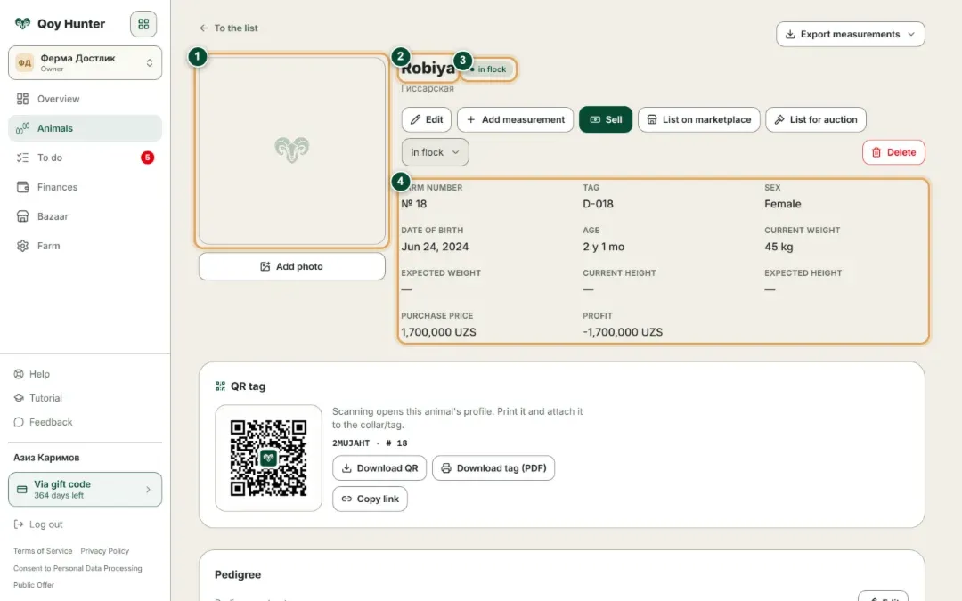
Task: Click the Feedback speech bubble icon
Action: click(19, 422)
